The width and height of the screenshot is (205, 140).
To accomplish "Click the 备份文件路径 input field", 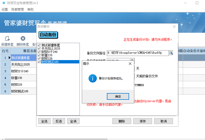I will [138, 53].
